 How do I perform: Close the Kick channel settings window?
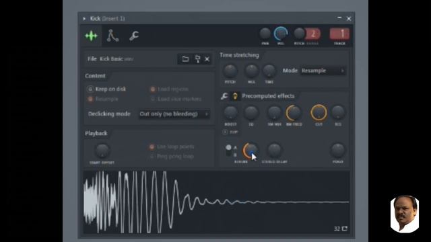[x=349, y=19]
